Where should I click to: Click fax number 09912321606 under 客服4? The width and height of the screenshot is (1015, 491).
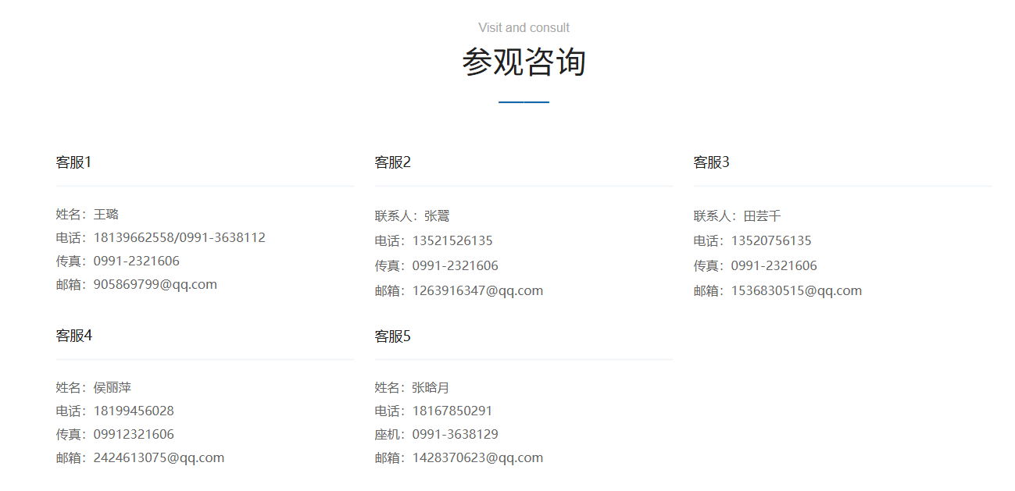[134, 434]
